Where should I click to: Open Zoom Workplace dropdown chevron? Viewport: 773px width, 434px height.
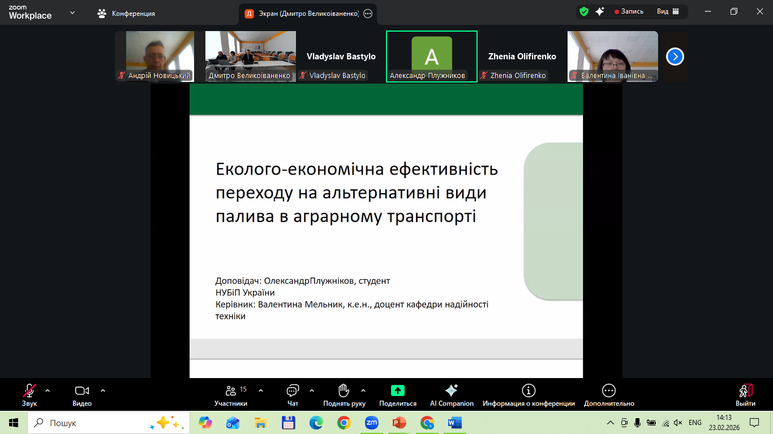(72, 12)
